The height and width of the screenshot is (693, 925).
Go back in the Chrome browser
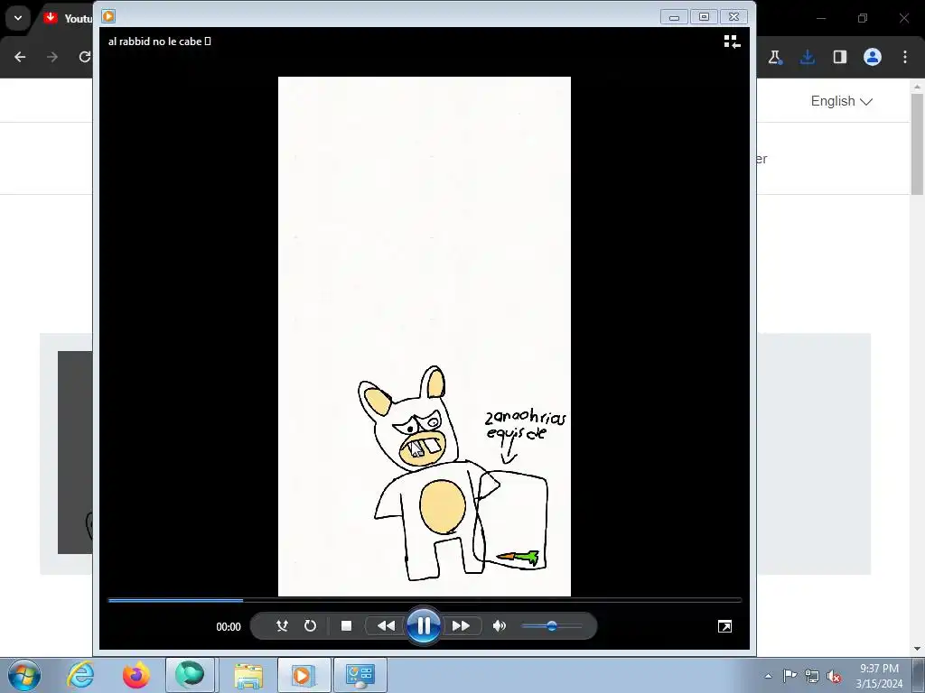tap(20, 57)
